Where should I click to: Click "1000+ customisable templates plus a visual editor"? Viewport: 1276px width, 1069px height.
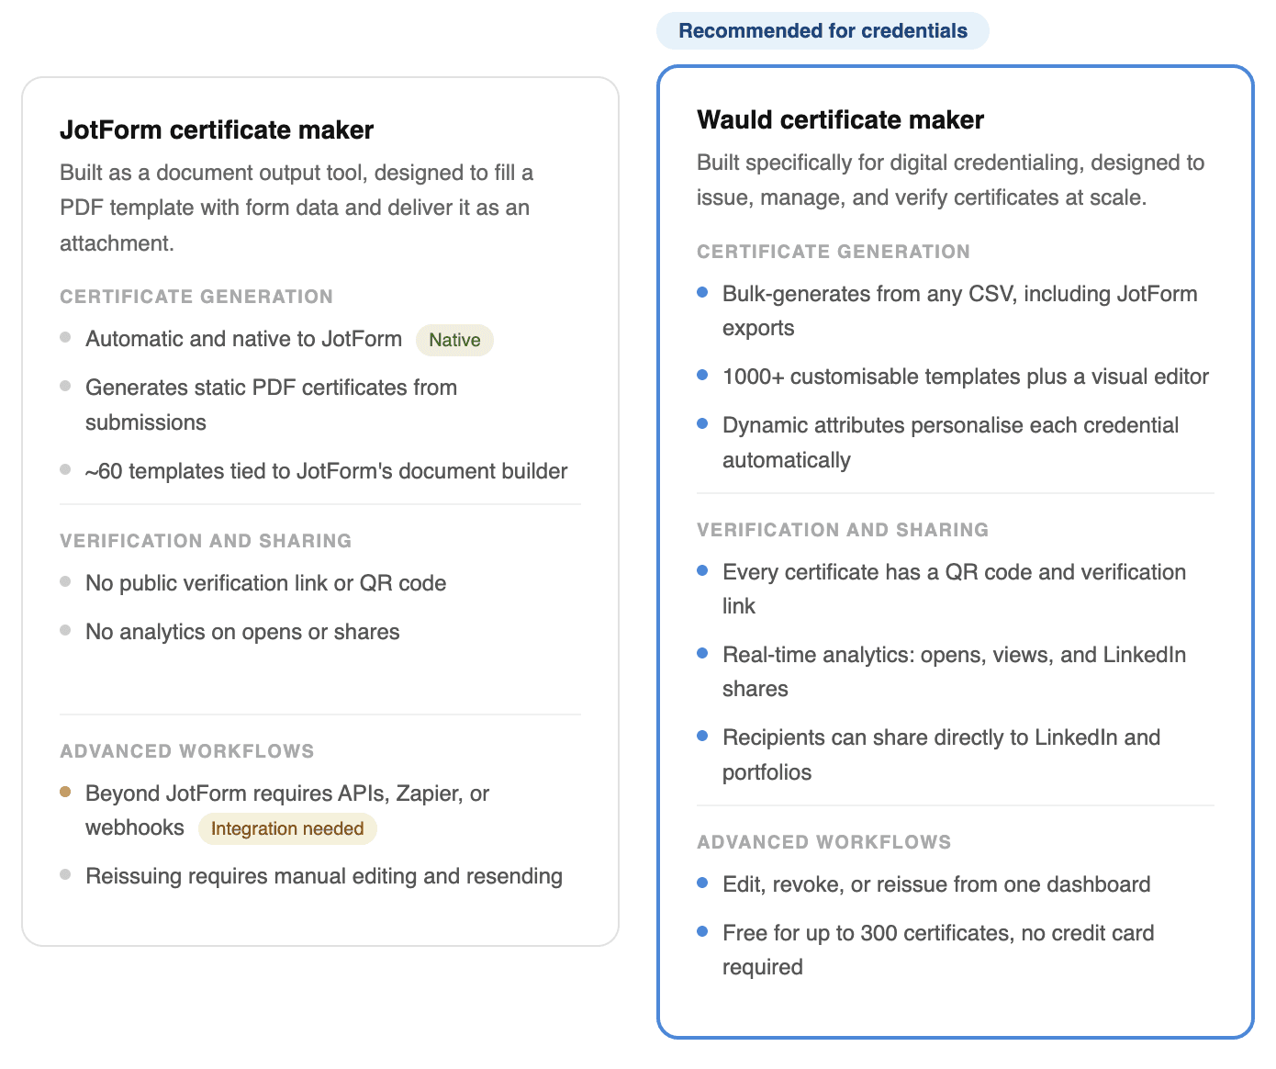[966, 377]
